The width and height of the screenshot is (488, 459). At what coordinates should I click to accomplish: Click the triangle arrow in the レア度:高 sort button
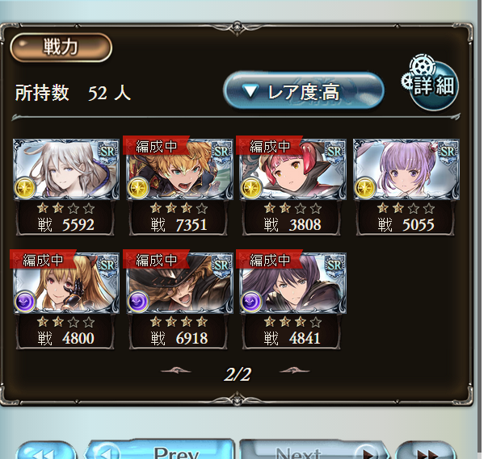[x=250, y=92]
